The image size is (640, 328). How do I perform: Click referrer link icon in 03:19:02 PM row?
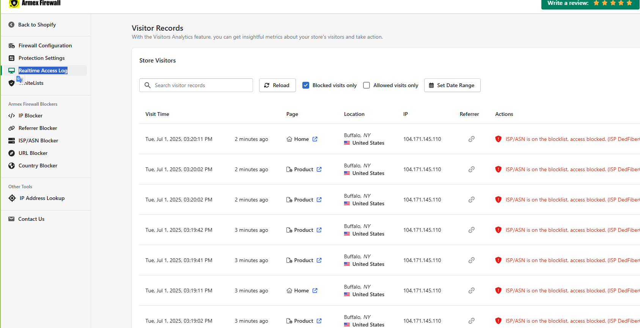tap(472, 321)
